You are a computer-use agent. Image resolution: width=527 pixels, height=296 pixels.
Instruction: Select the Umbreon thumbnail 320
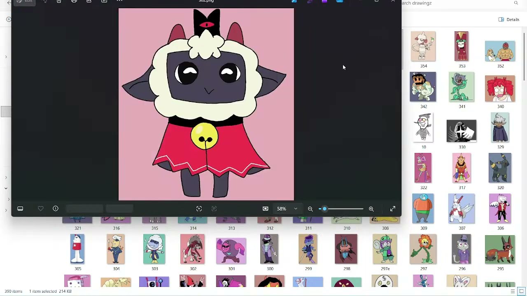(500, 168)
